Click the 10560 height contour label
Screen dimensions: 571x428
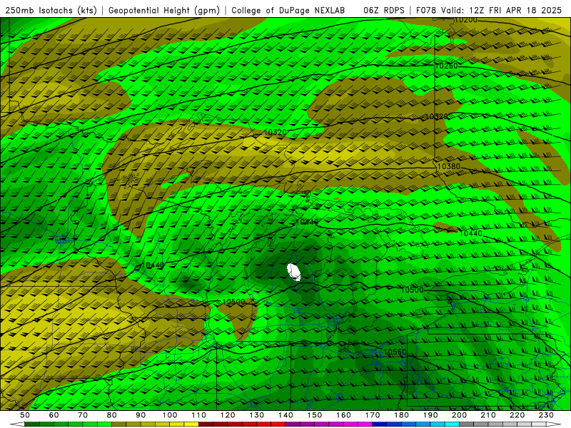coord(395,352)
